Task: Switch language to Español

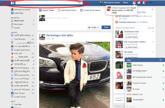Action: point(119,100)
